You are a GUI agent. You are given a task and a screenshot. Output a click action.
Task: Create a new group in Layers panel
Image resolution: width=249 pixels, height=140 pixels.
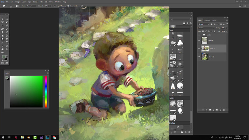pyautogui.click(x=217, y=110)
